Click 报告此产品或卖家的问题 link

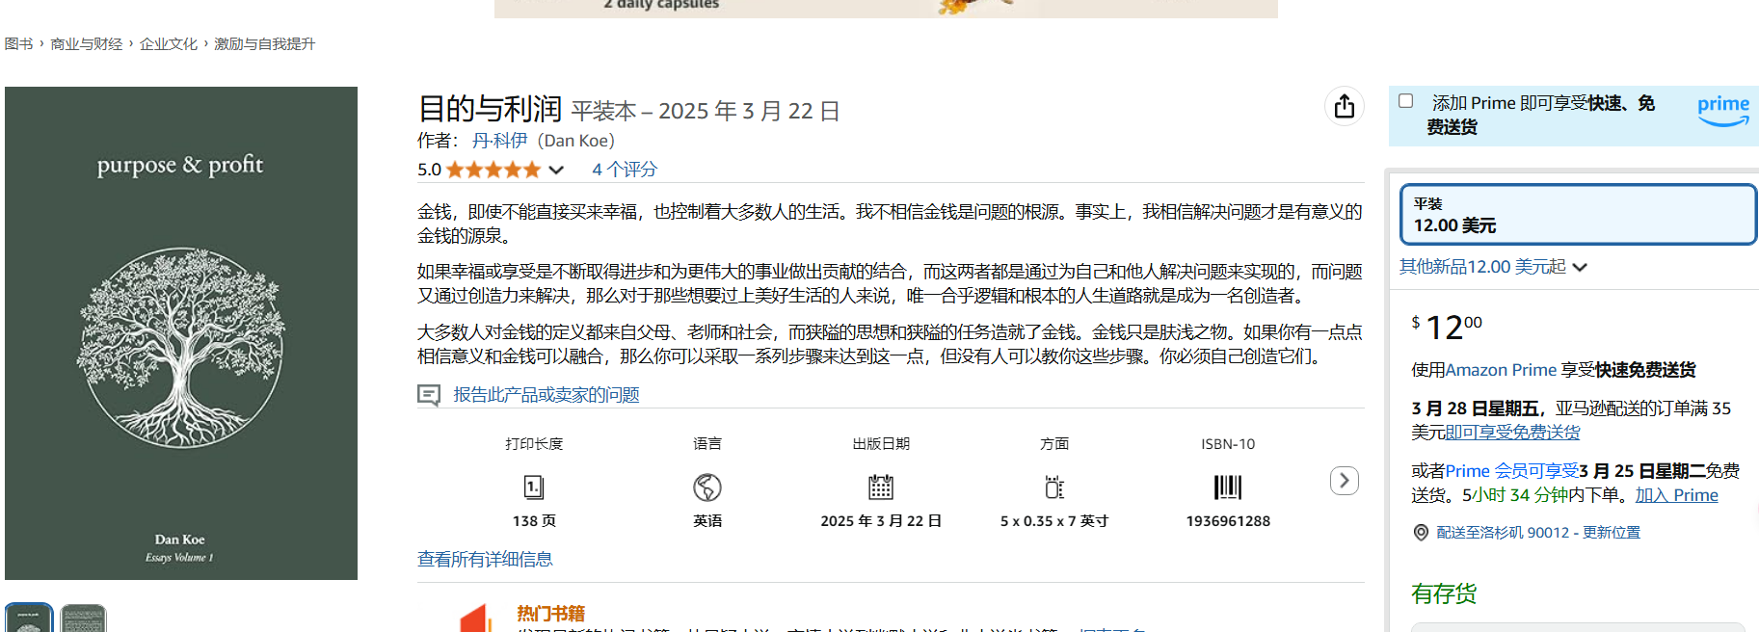click(x=546, y=395)
